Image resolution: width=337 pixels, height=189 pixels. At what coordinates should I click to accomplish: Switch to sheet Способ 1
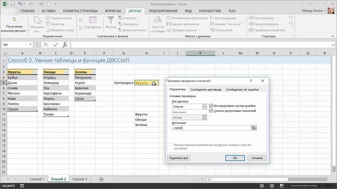coord(37,179)
